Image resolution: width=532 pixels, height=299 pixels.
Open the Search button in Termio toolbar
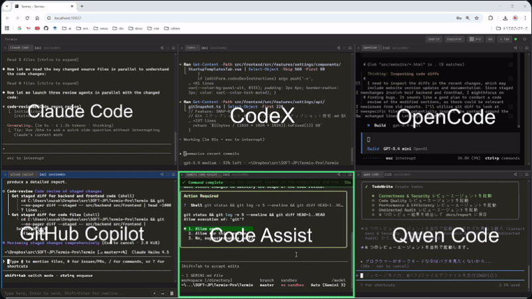coord(434,39)
